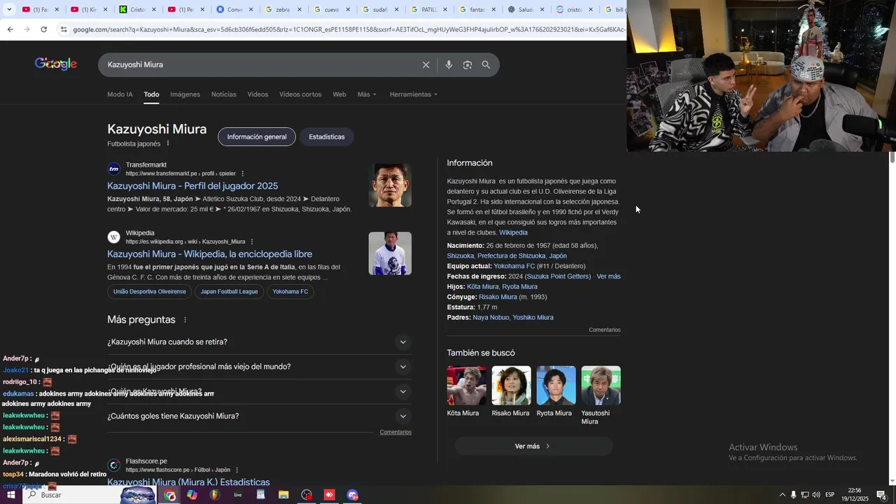Viewport: 896px width, 504px height.
Task: Open Chrome from the taskbar
Action: click(x=169, y=495)
